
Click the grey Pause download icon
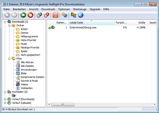tap(14, 15)
